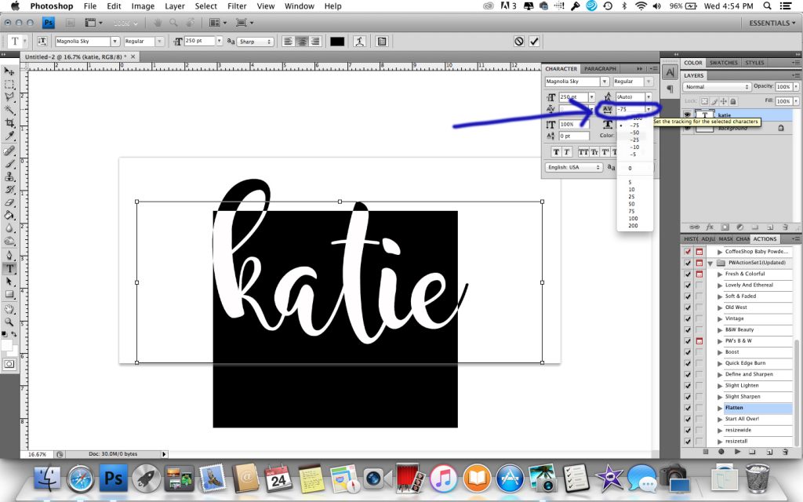Select the Eyedropper tool

coord(9,136)
